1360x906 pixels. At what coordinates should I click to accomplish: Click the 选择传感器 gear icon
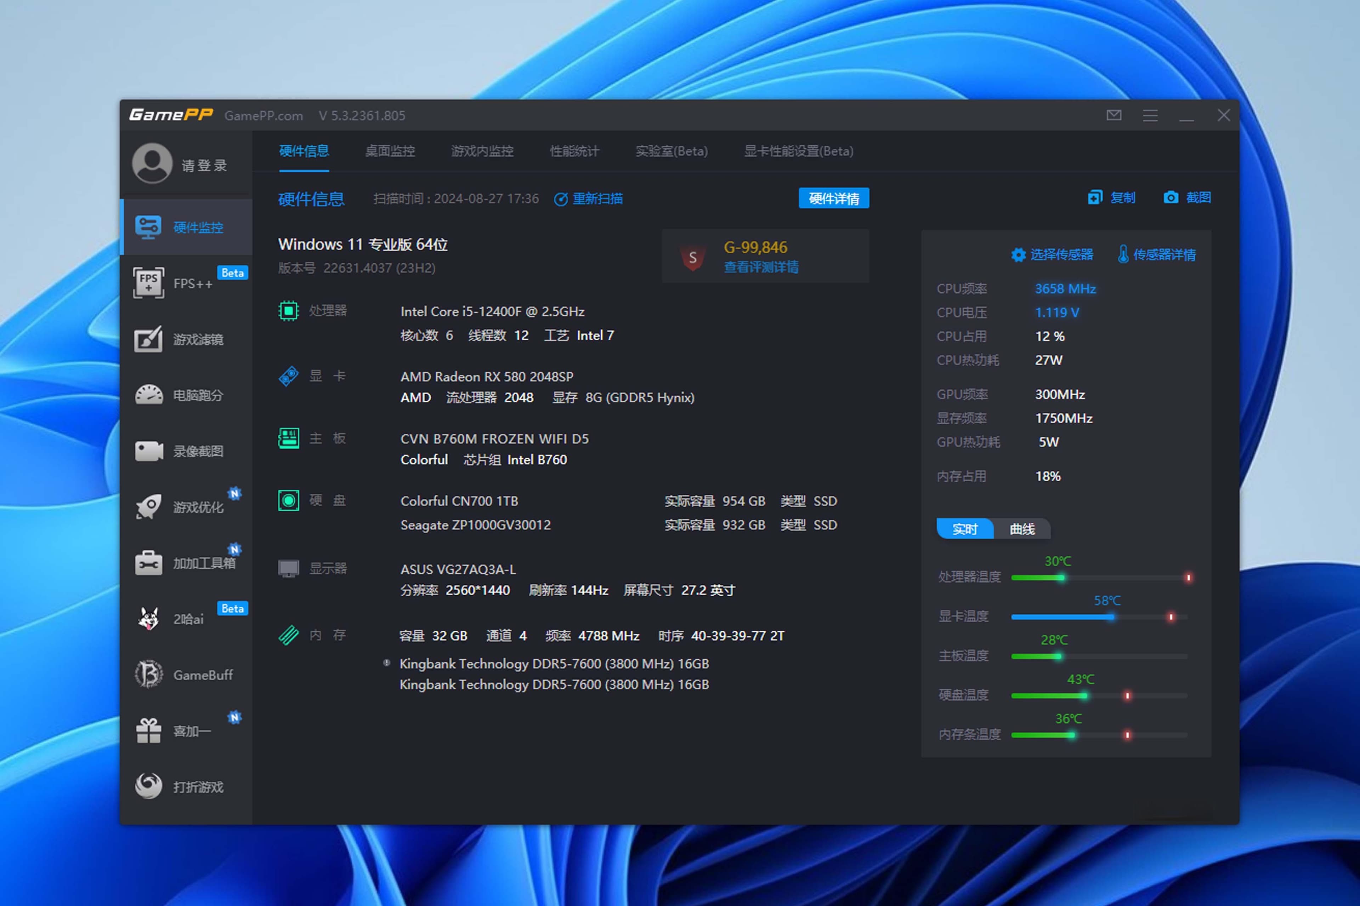click(1018, 255)
